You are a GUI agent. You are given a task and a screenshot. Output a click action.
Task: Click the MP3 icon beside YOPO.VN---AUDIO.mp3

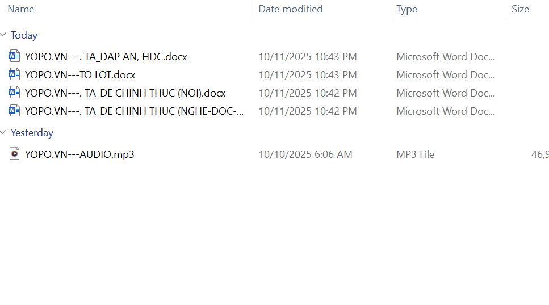coord(15,154)
